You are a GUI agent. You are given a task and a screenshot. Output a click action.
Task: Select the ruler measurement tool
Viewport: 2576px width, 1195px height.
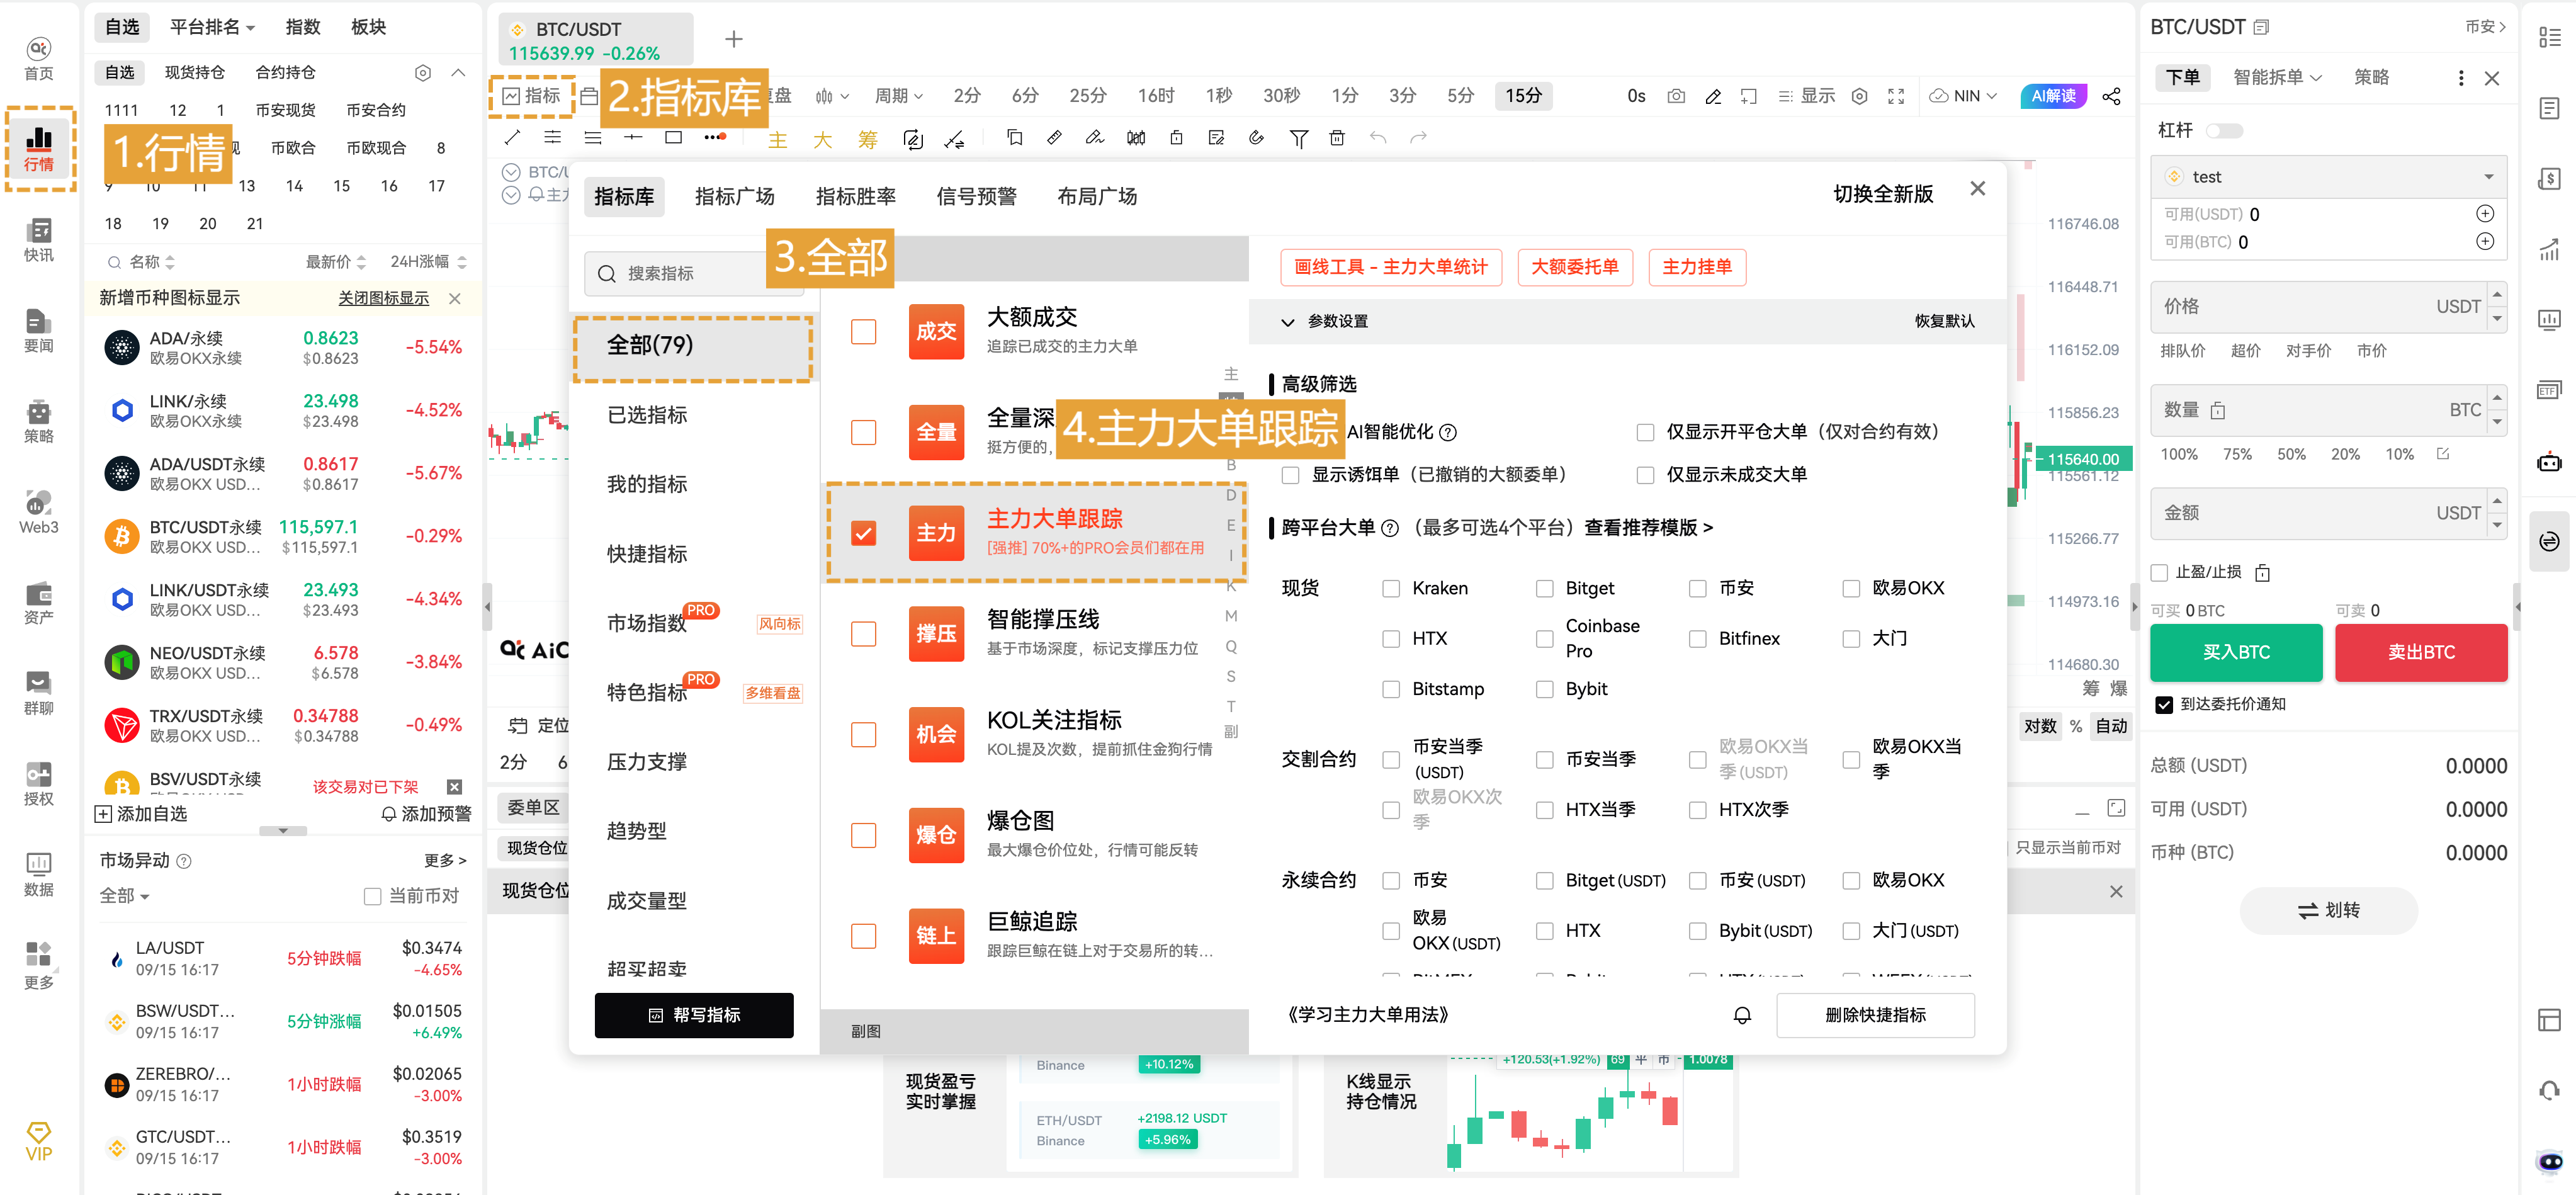pos(1054,138)
